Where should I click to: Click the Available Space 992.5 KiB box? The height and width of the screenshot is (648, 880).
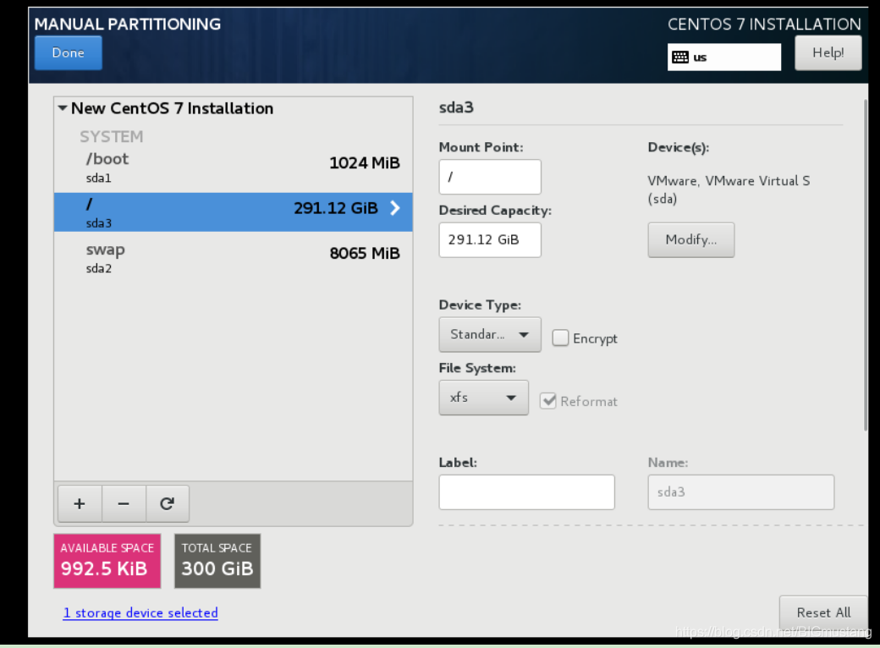tap(107, 561)
